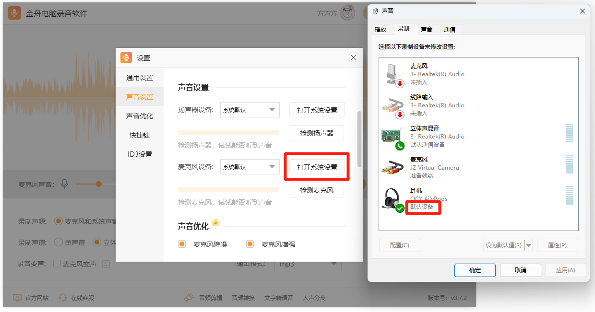Click 确定 in the 声音 window

[475, 270]
